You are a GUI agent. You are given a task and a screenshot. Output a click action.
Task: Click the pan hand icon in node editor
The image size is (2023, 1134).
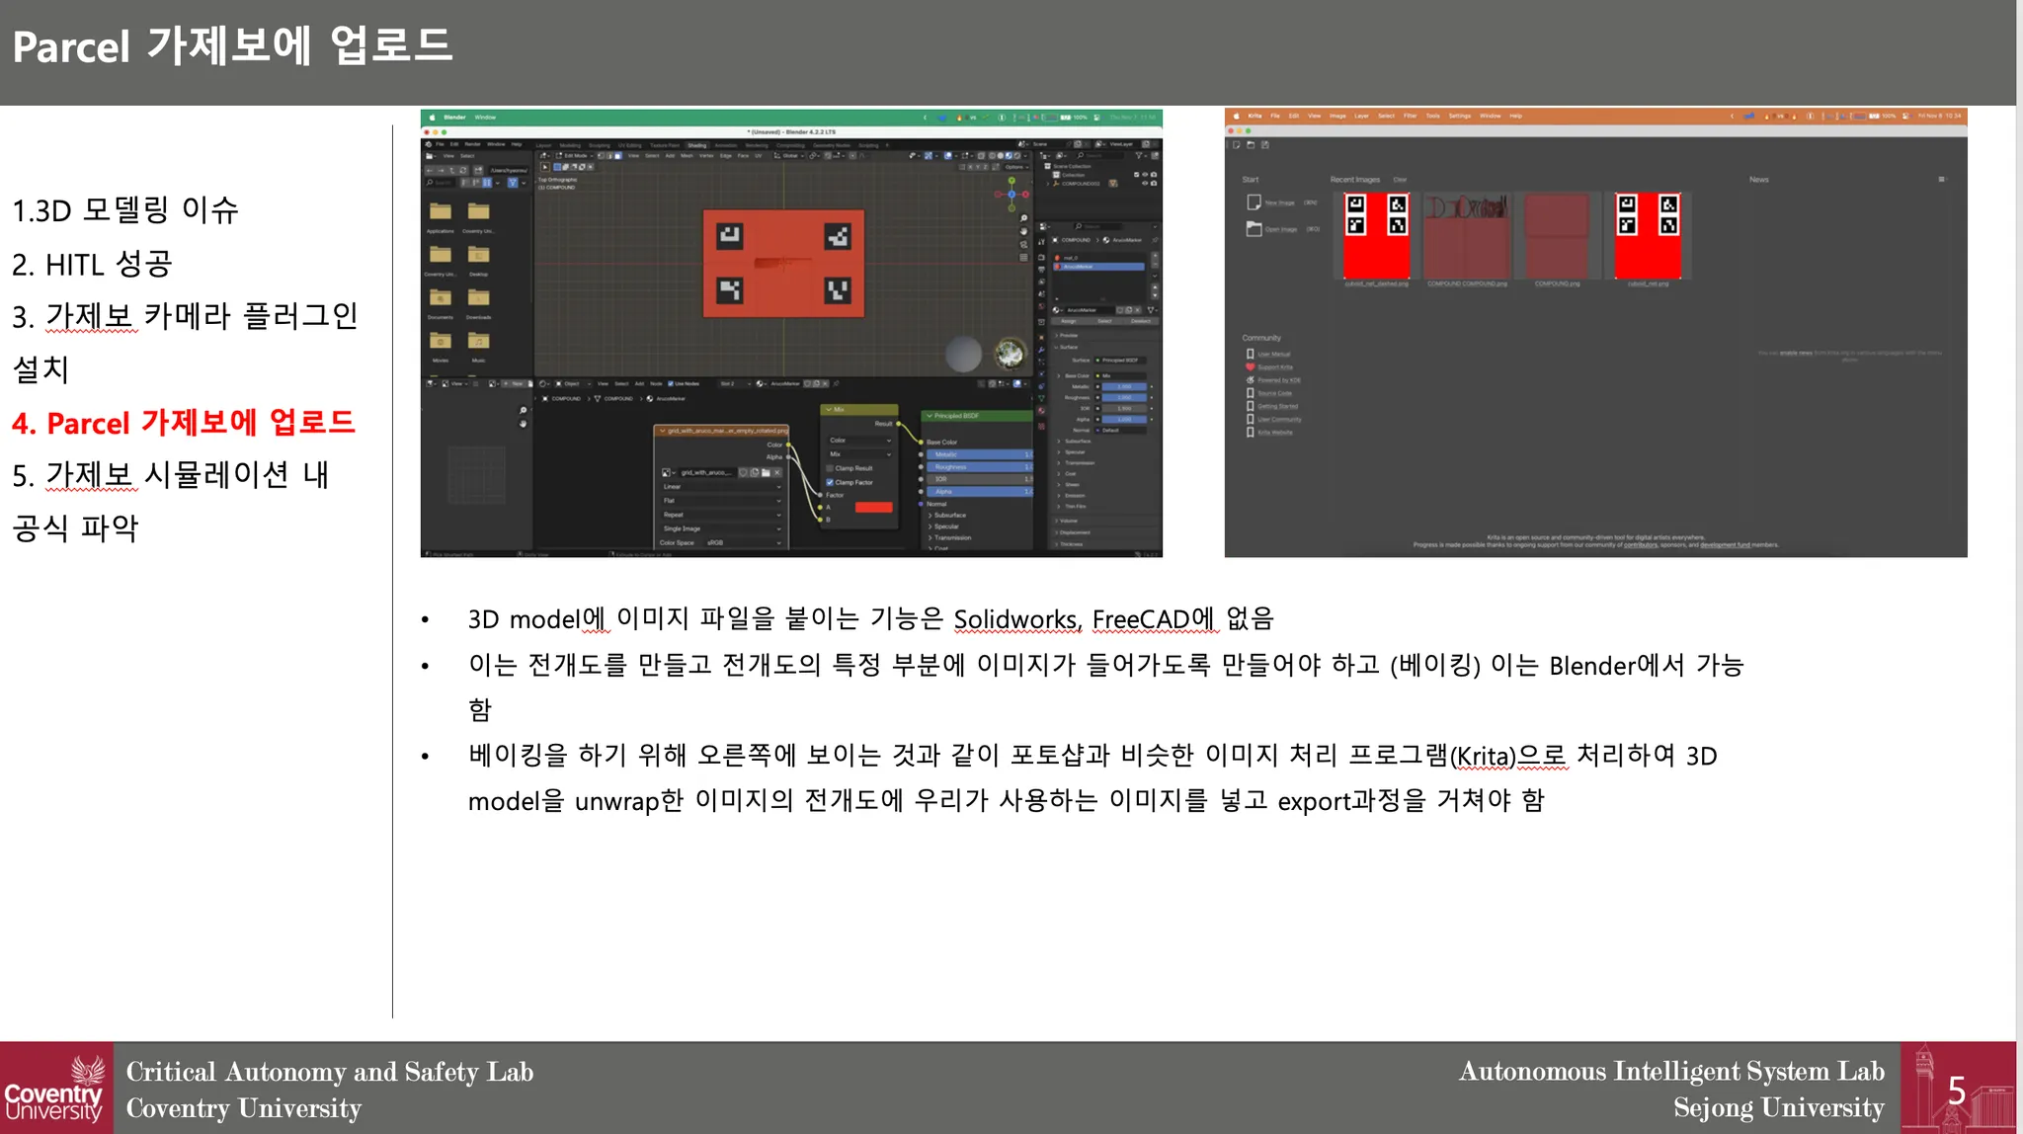pos(523,424)
